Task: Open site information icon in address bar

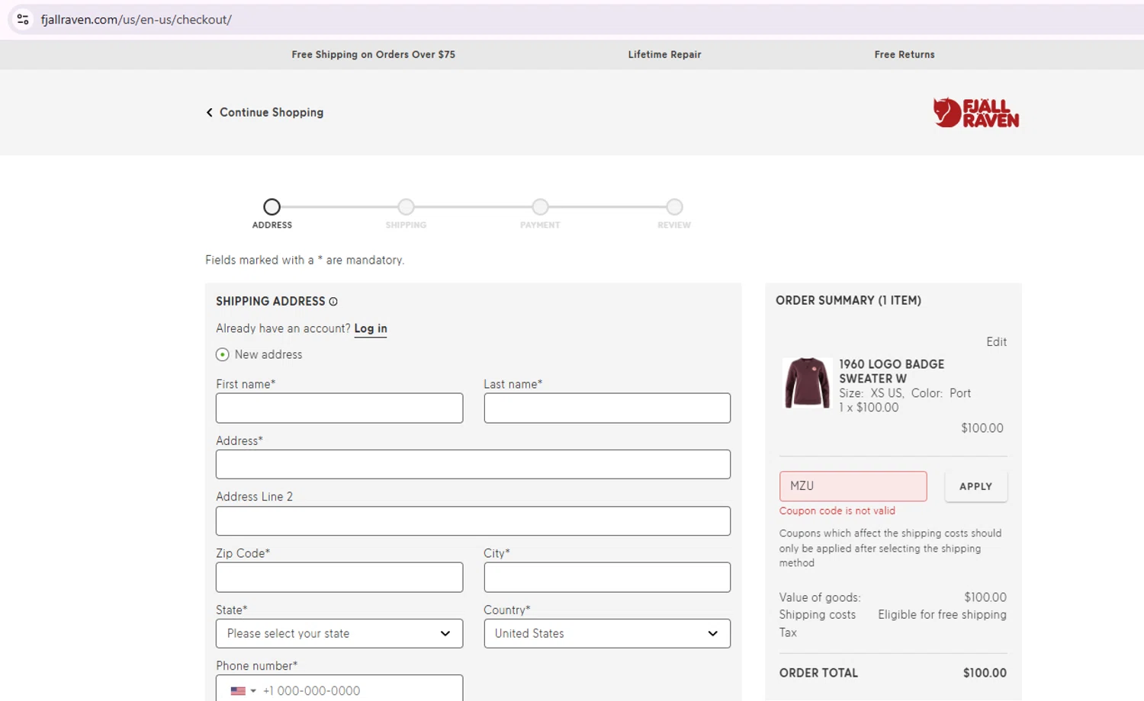Action: tap(23, 19)
